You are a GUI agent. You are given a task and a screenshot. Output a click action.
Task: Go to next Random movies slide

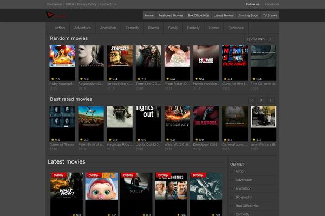270,39
